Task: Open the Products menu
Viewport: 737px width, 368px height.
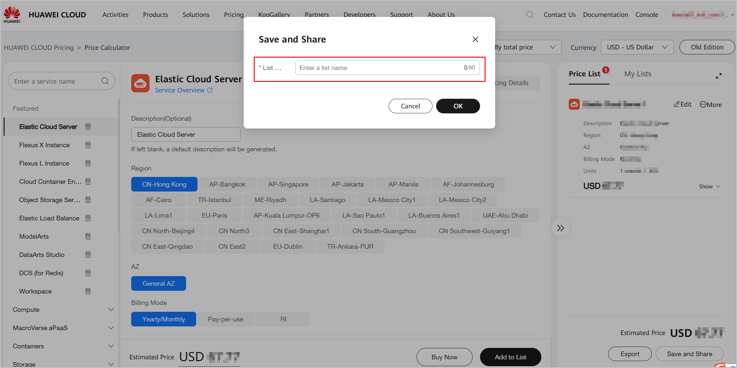Action: pos(155,15)
